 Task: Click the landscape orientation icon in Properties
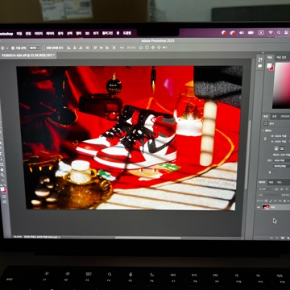(x=282, y=148)
